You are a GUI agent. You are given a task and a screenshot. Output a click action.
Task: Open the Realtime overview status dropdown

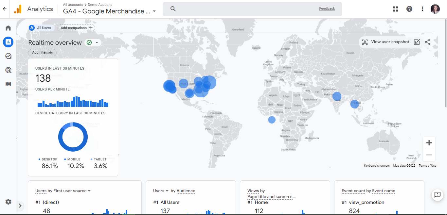click(97, 42)
